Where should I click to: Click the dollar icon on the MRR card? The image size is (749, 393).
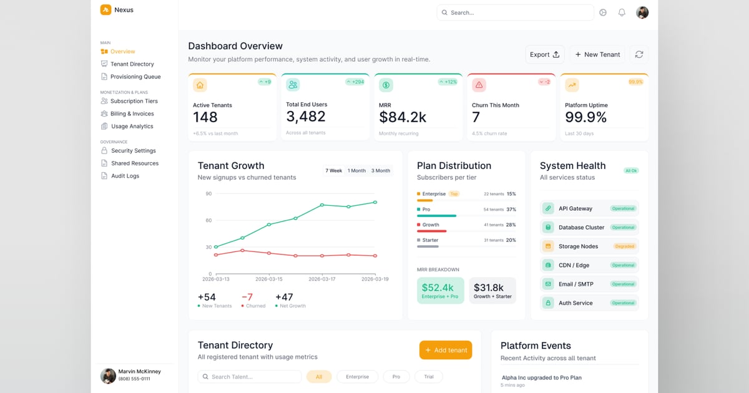386,84
